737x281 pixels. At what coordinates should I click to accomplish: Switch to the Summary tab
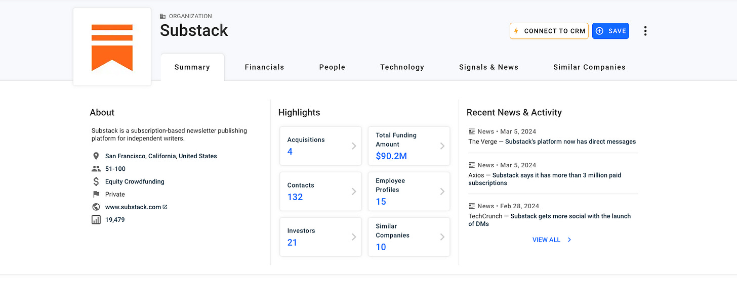[192, 67]
